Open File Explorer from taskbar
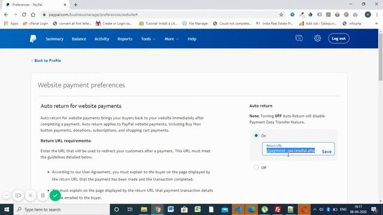This screenshot has height=215, width=383. pos(144,210)
